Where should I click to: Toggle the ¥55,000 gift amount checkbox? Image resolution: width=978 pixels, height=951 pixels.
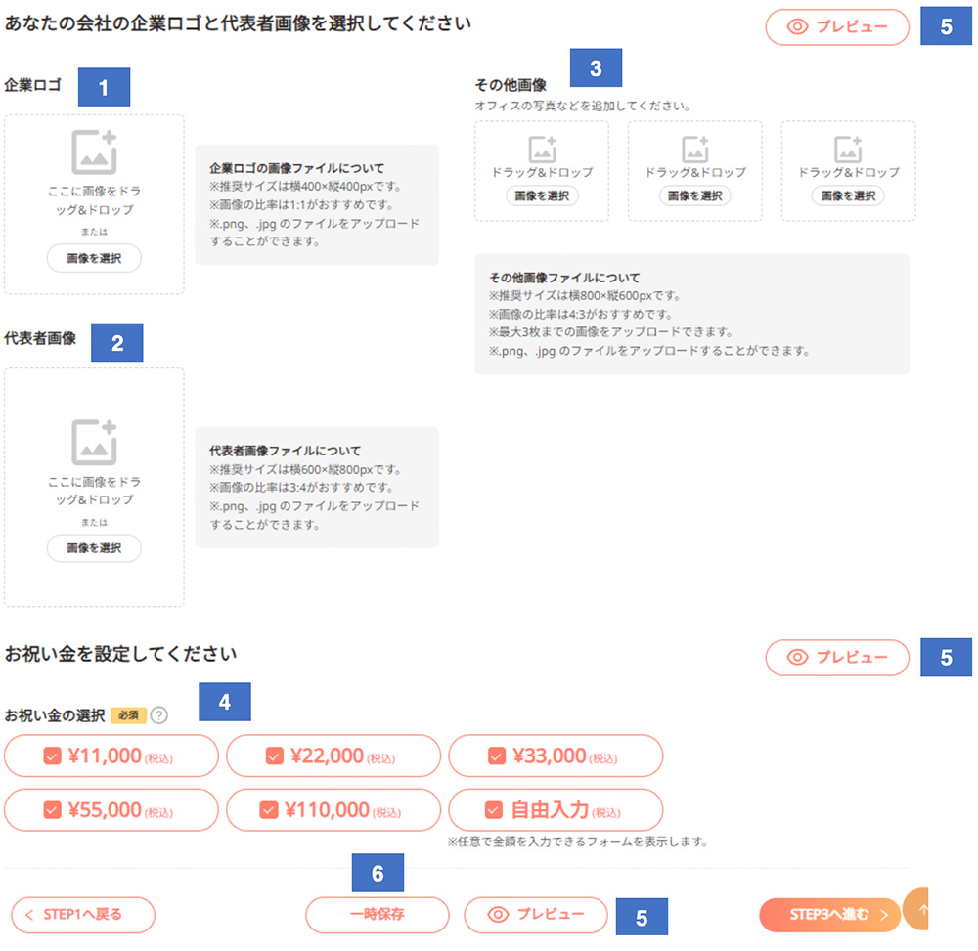click(x=52, y=810)
